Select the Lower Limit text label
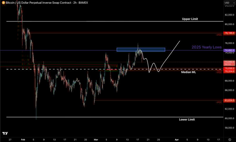This screenshot has height=142, width=236. [187, 119]
